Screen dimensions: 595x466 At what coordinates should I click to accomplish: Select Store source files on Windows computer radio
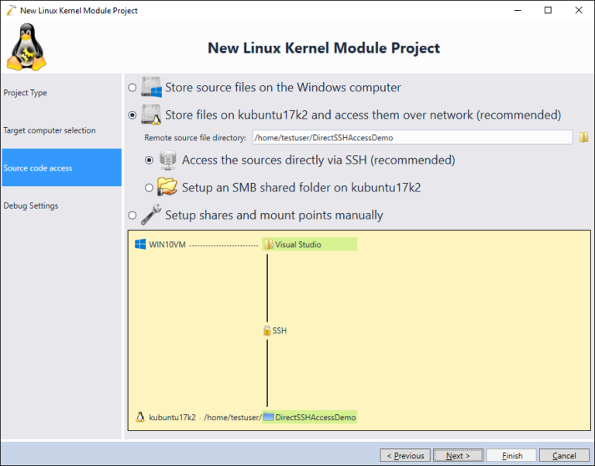pos(132,88)
